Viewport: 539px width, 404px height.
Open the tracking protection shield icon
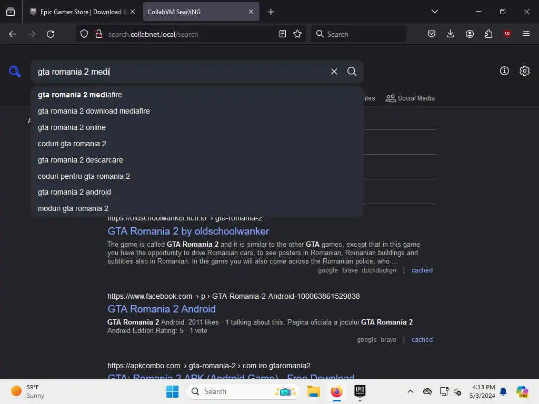pyautogui.click(x=84, y=34)
